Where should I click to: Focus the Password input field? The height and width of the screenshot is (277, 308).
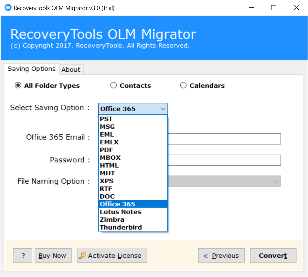click(224, 160)
